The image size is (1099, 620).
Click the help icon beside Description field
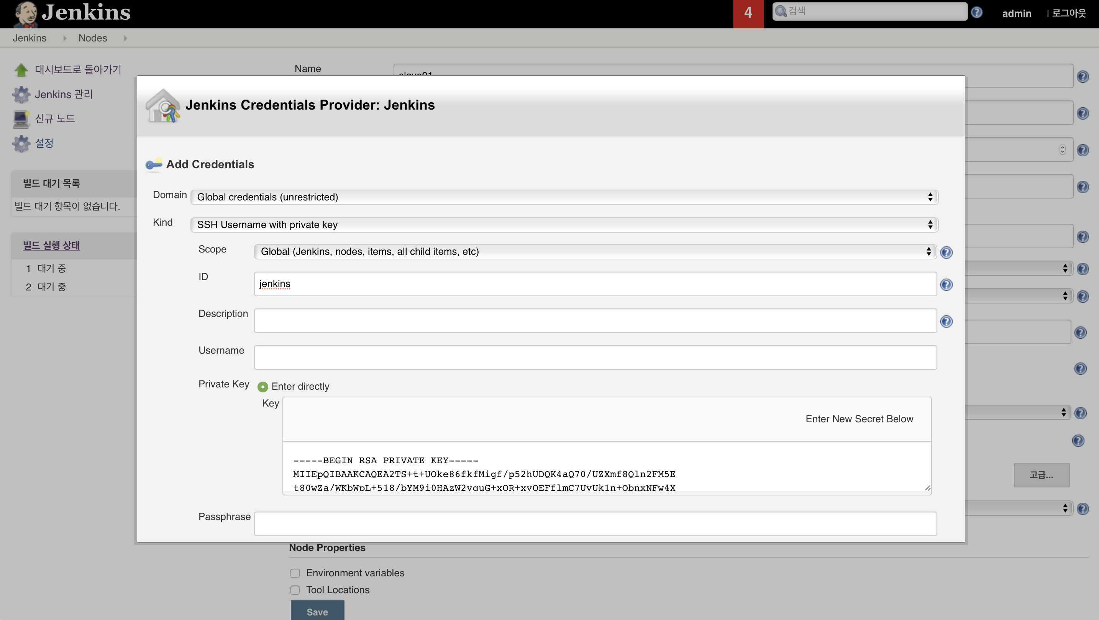click(x=946, y=321)
